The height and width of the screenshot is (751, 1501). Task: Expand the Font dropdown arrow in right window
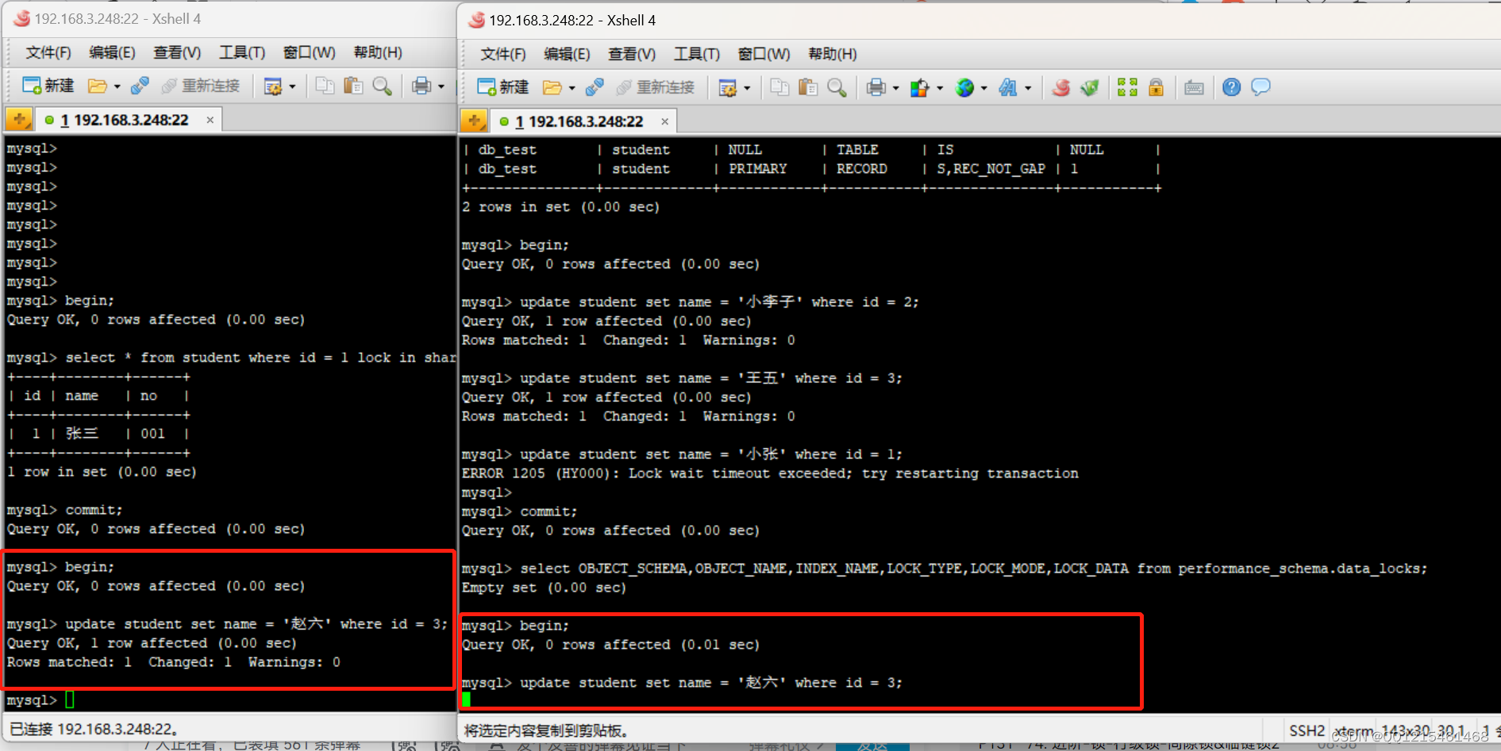1028,88
